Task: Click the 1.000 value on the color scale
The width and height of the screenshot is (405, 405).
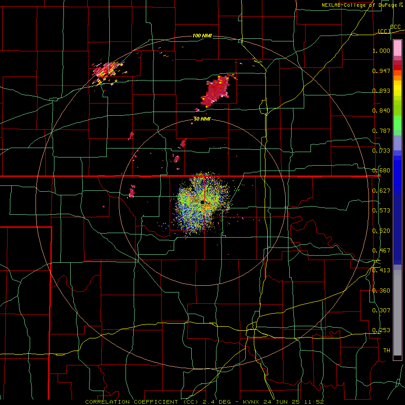Action: tap(381, 50)
